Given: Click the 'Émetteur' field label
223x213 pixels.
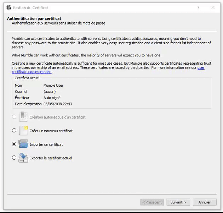Looking at the screenshot, I should pos(22,98).
